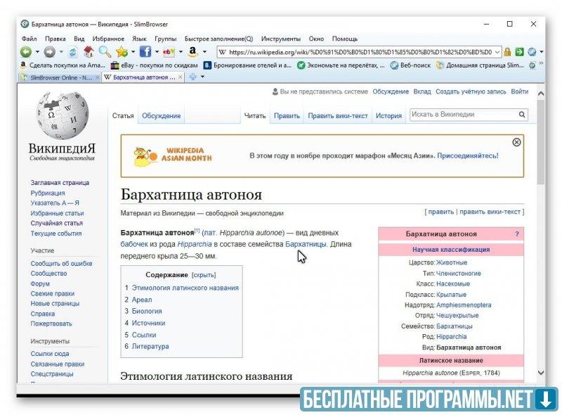Click the Случайная статья sidebar link
The image size is (562, 415).
tap(56, 223)
